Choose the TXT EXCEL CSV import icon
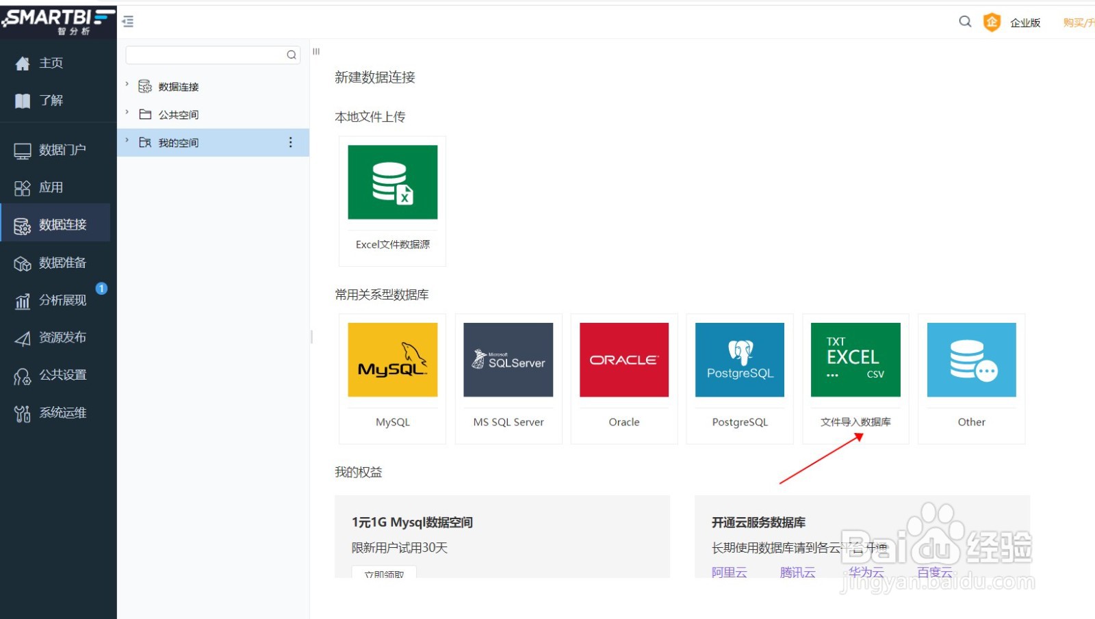Viewport: 1095px width, 619px height. pyautogui.click(x=855, y=360)
